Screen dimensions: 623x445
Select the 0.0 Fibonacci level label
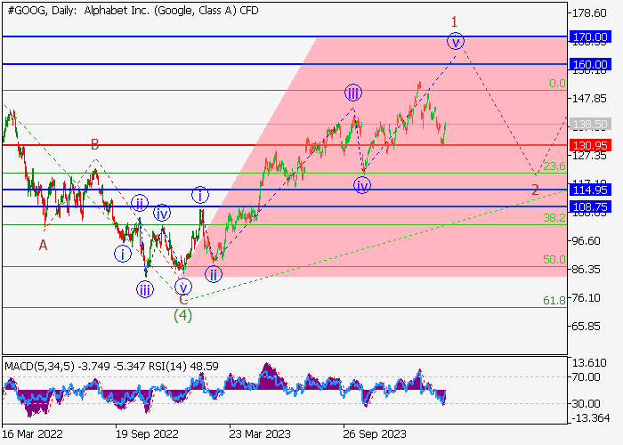coord(557,84)
